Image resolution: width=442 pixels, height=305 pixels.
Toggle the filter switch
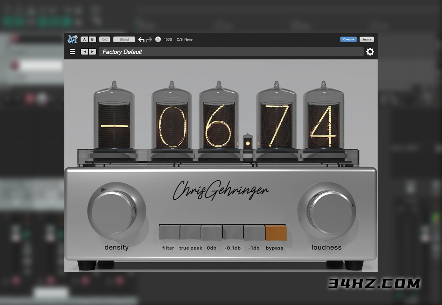tap(169, 232)
